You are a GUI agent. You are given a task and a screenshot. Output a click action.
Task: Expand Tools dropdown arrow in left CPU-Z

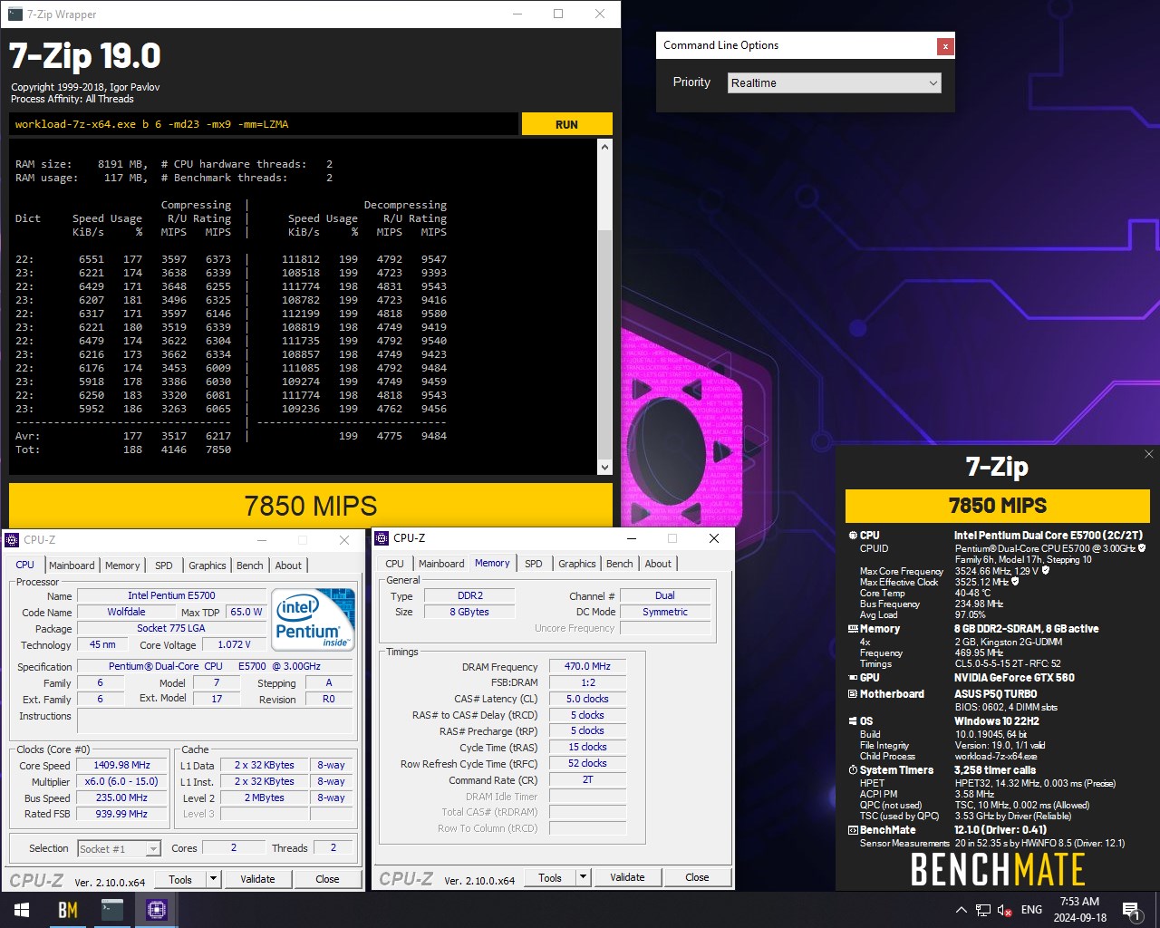pos(214,879)
